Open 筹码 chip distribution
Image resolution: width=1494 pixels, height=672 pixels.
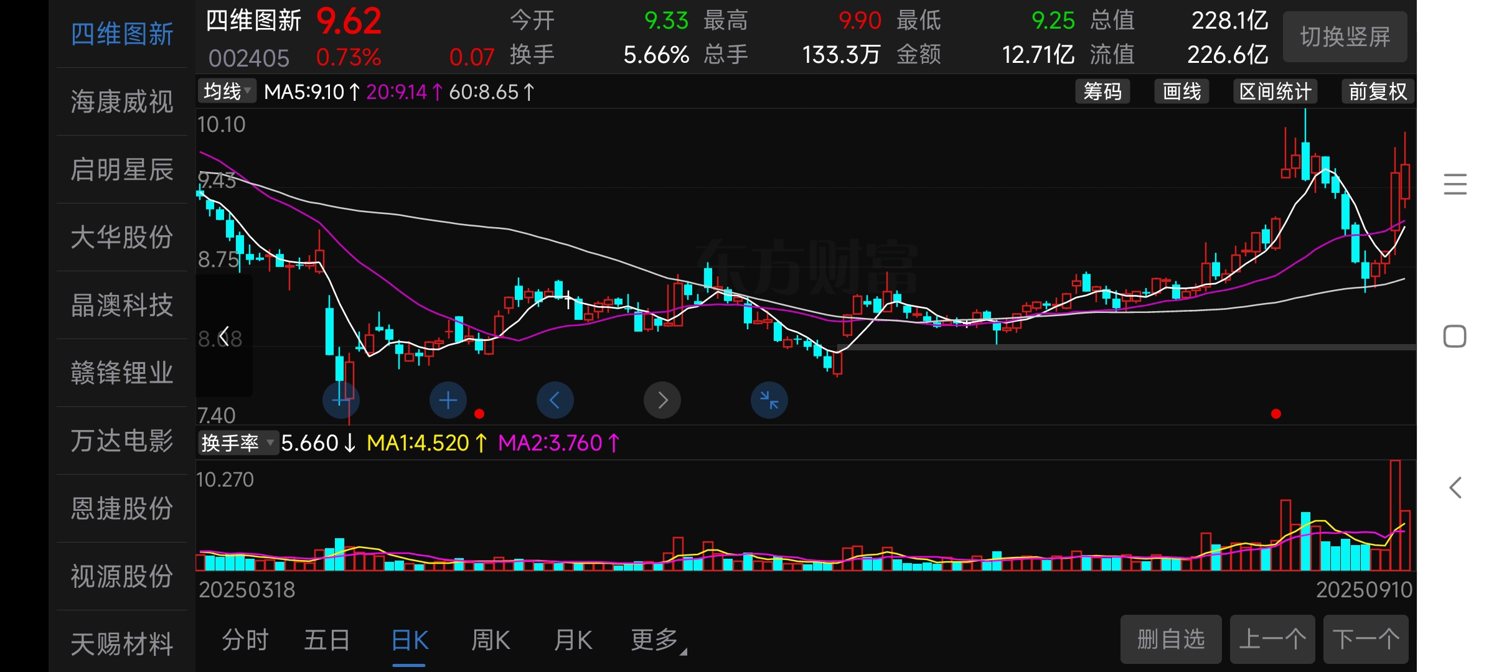click(1102, 91)
